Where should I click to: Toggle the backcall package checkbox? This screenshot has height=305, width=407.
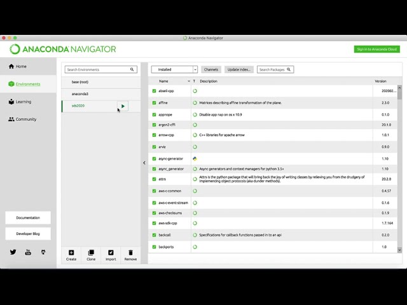[154, 235]
